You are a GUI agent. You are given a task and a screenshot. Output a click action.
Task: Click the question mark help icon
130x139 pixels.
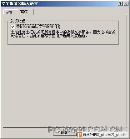point(120,4)
